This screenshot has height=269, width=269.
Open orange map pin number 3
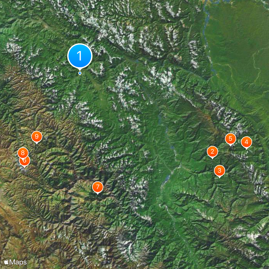(220, 170)
